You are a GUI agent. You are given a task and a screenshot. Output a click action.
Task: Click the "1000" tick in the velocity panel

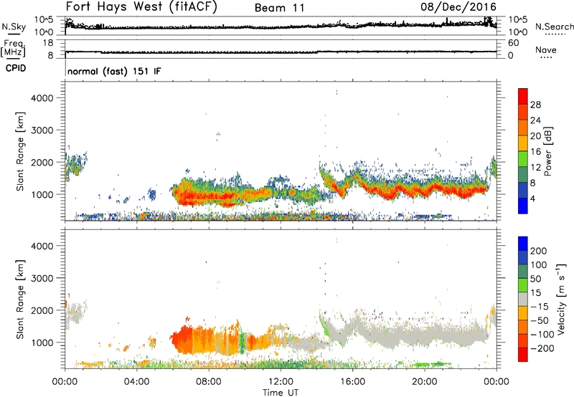42,343
